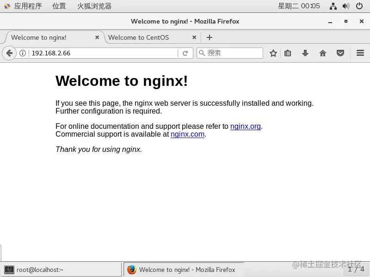Open the downloads arrow icon
Image resolution: width=370 pixels, height=277 pixels.
[x=305, y=53]
